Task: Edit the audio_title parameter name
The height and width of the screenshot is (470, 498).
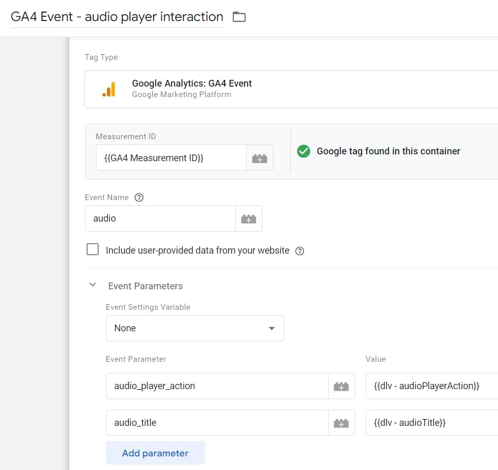Action: point(217,423)
